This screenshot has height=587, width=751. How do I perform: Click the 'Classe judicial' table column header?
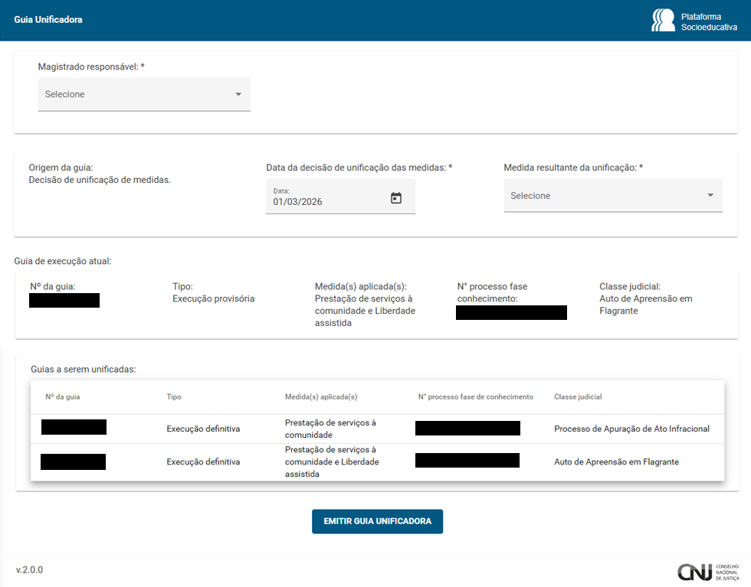pos(578,397)
